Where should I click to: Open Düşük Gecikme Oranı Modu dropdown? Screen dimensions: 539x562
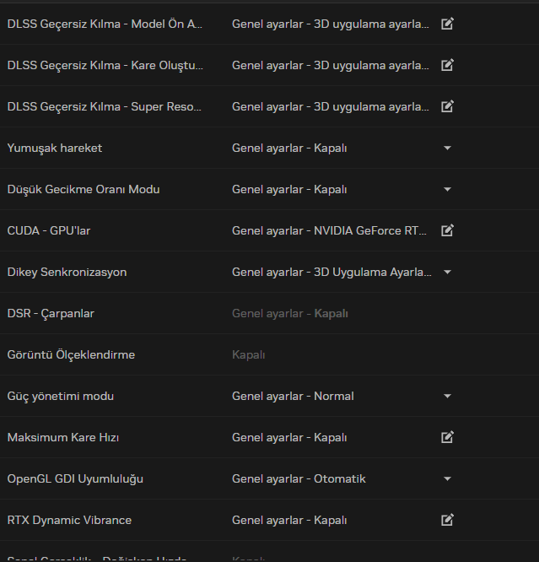[447, 189]
